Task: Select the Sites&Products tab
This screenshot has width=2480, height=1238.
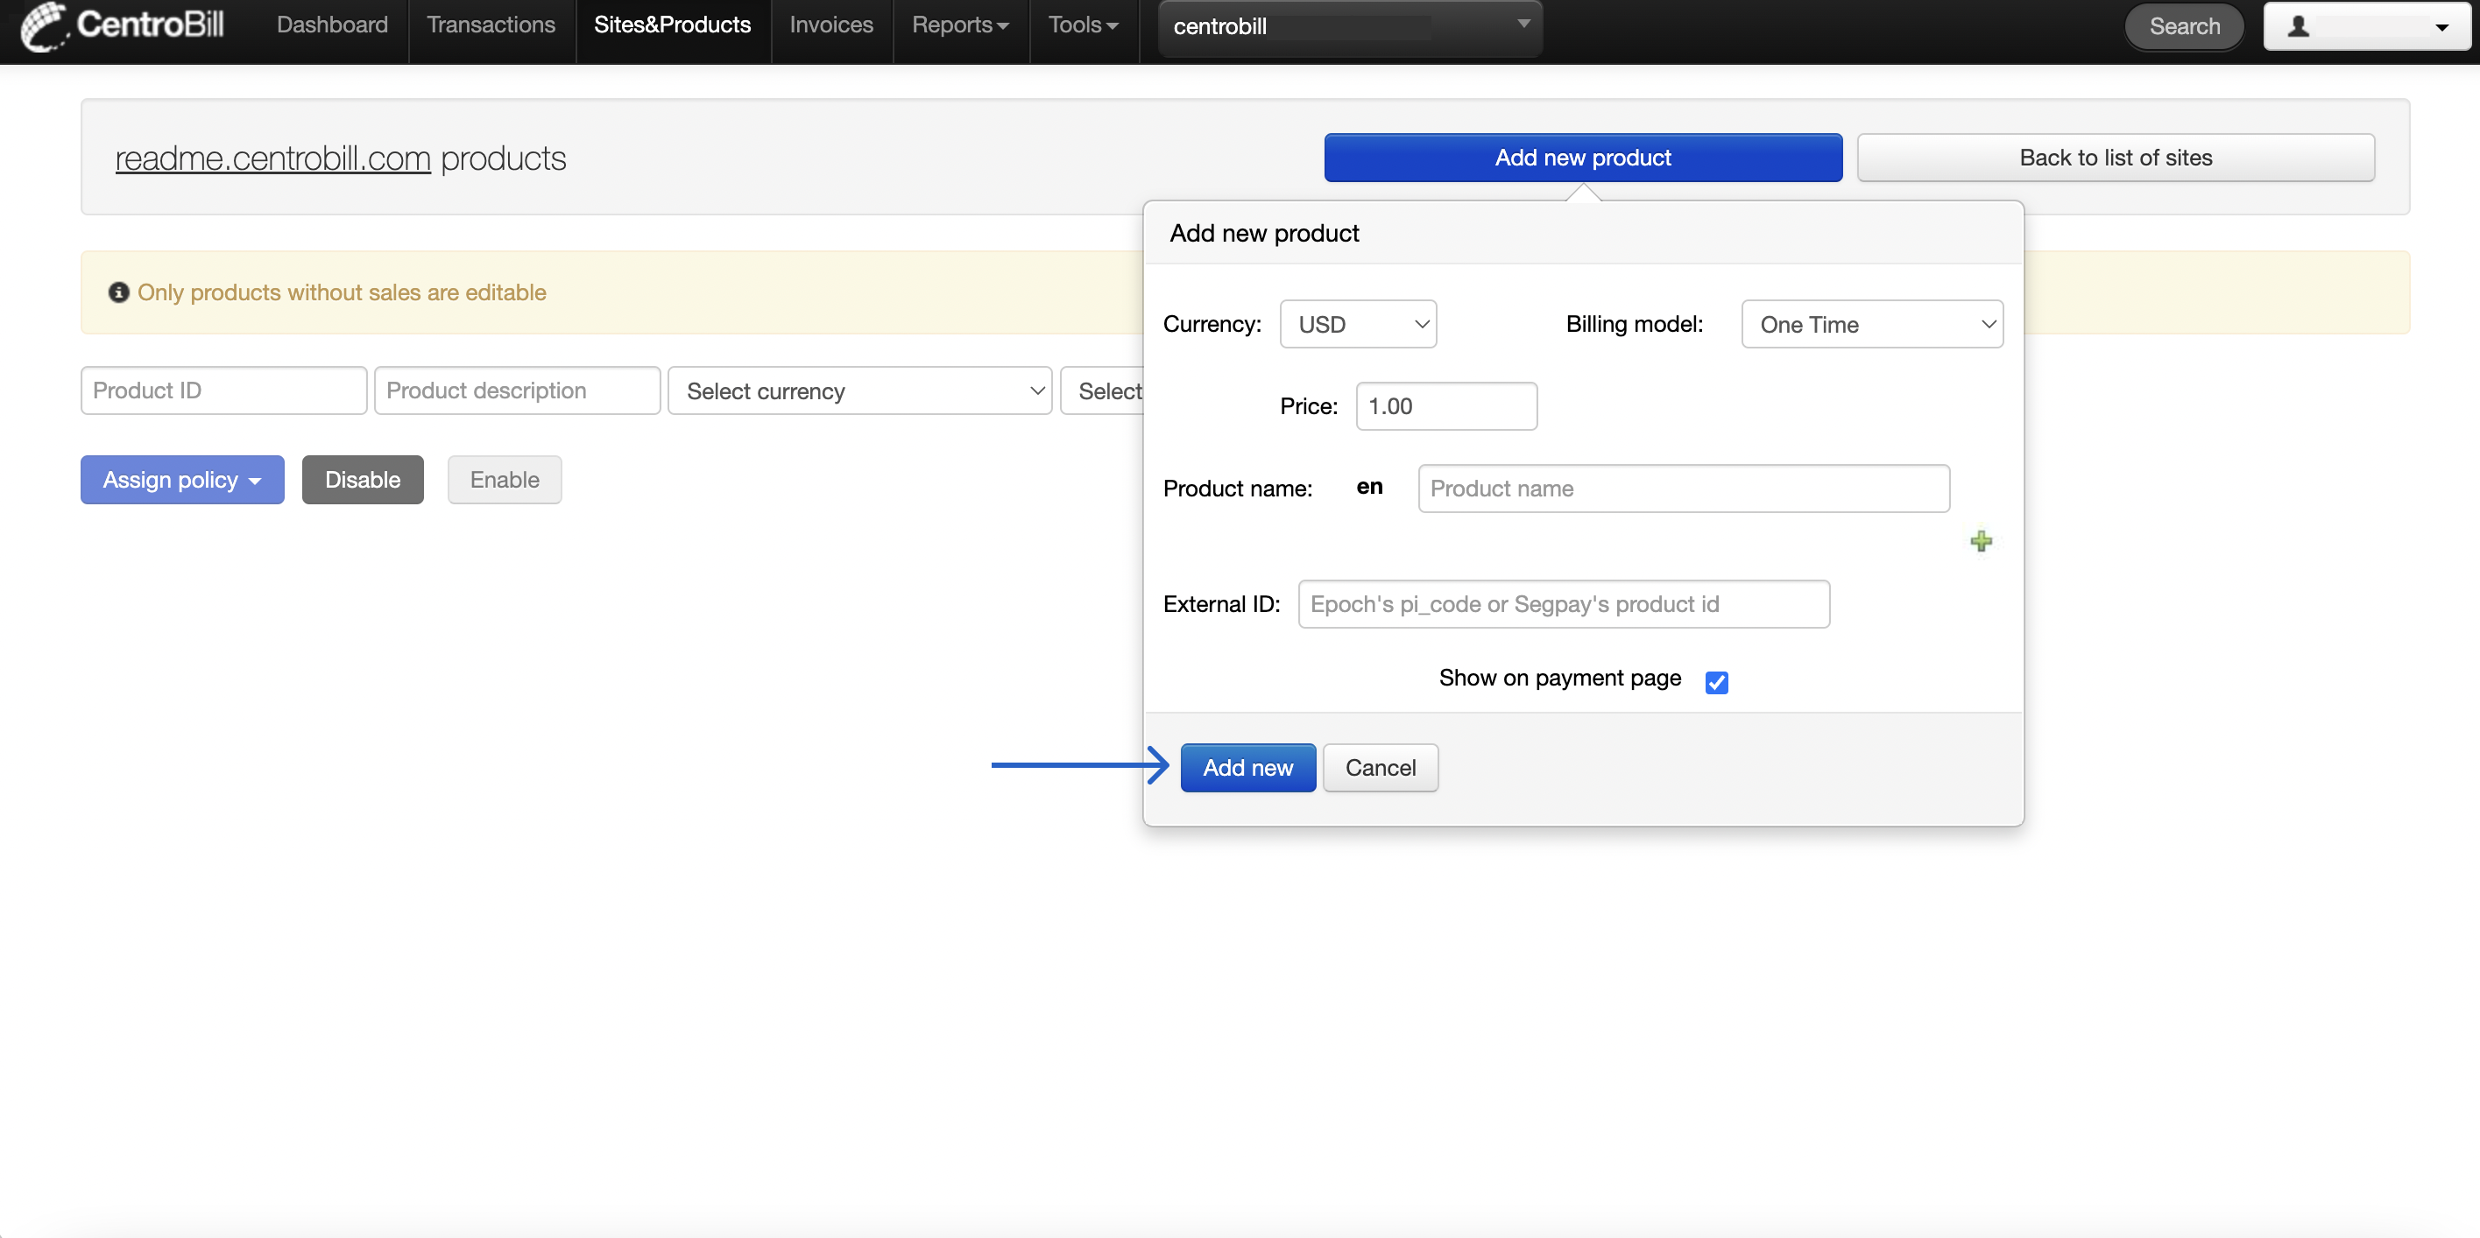Action: tap(672, 25)
